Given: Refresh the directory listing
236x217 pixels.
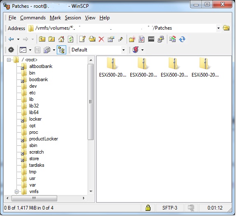Looking at the screenshot, I should [x=70, y=39].
